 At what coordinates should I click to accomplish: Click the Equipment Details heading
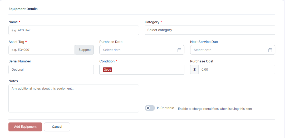23,9
